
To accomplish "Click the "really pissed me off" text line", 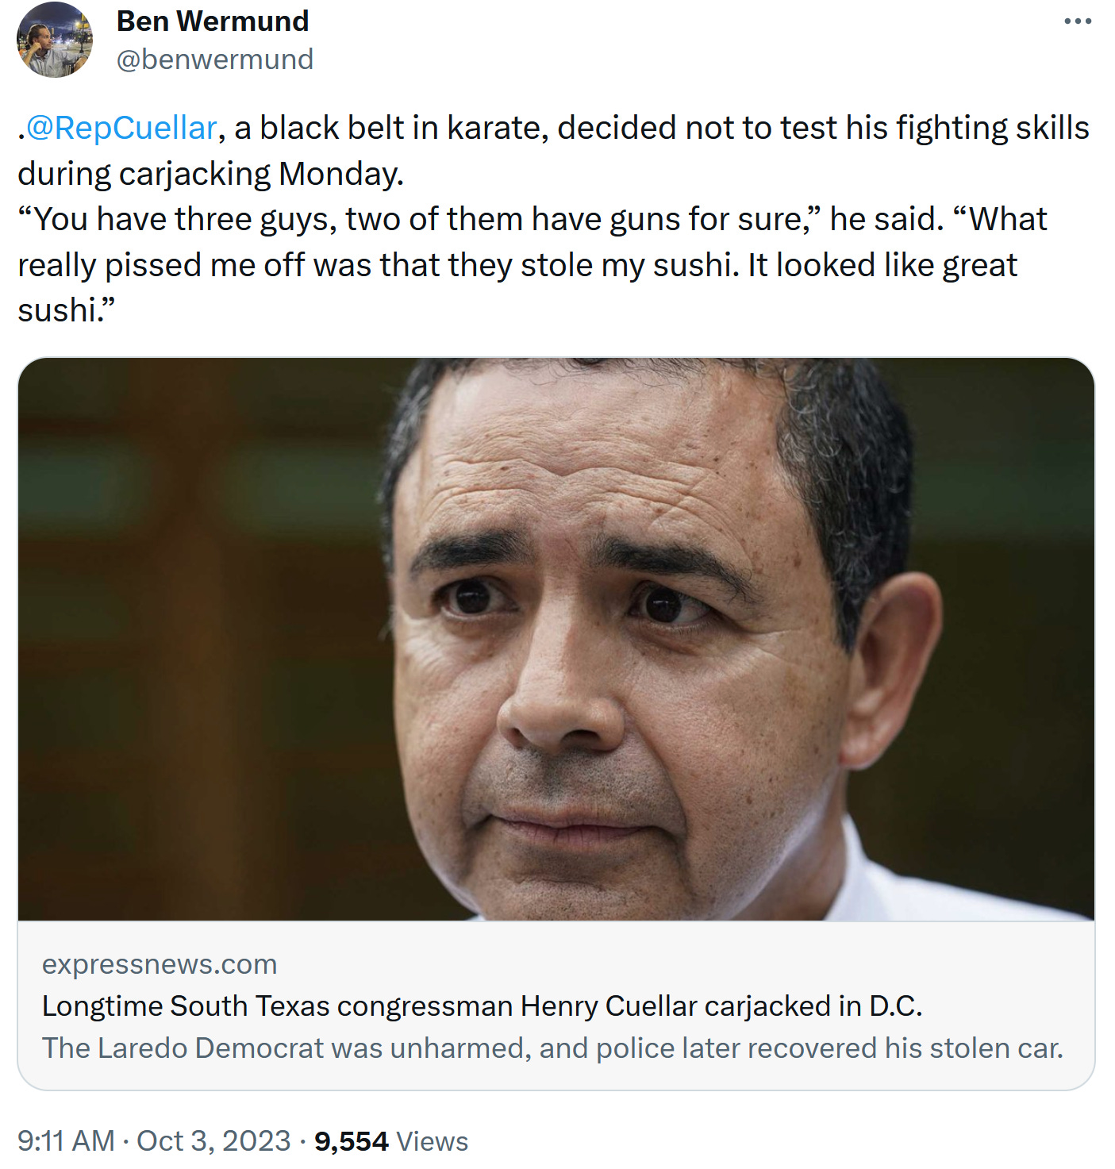I will (x=517, y=265).
